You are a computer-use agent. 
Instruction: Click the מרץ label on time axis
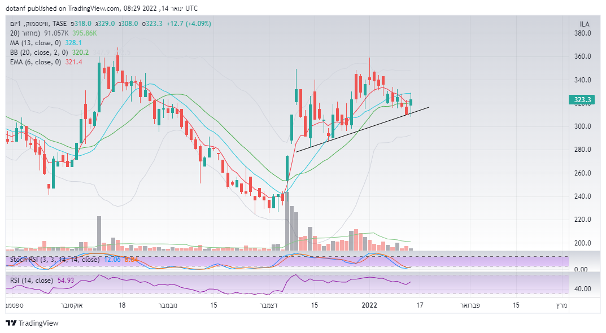(561, 305)
